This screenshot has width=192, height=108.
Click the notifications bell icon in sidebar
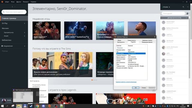point(2,46)
